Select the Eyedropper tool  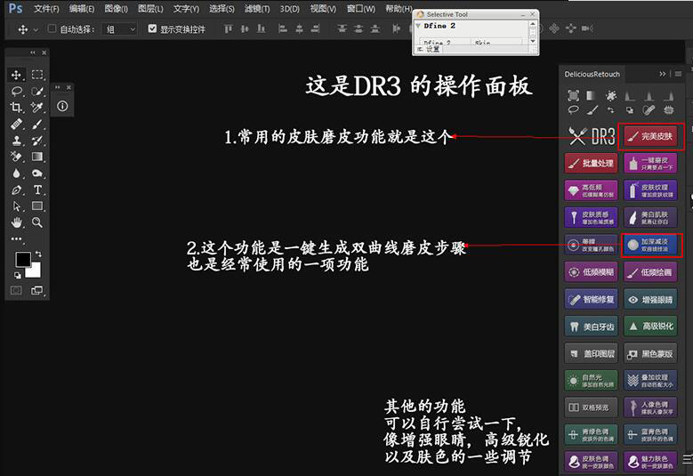click(x=37, y=108)
